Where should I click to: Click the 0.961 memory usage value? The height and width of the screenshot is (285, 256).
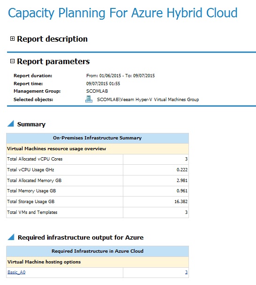pyautogui.click(x=182, y=191)
